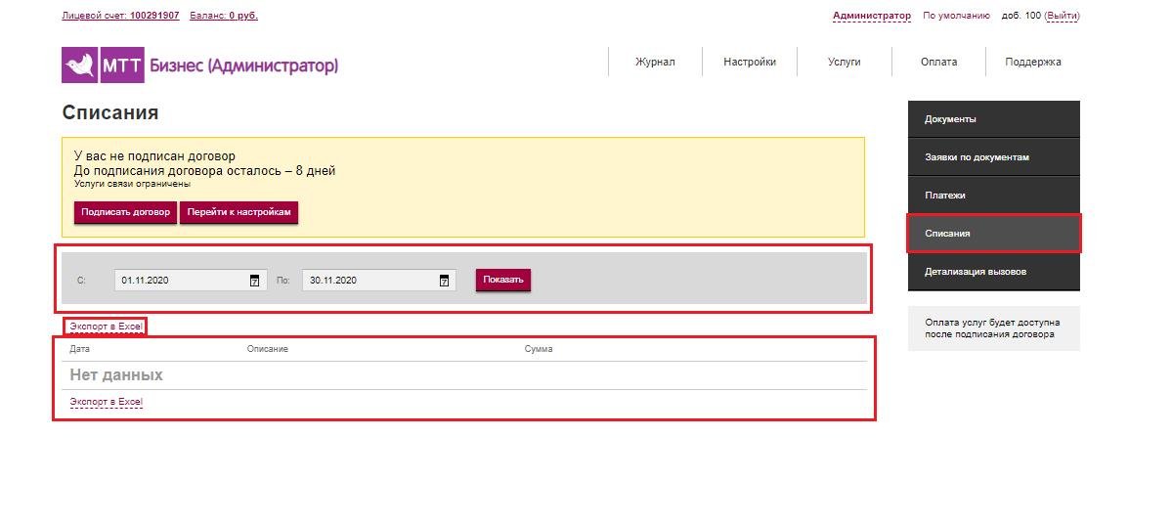1172x524 pixels.
Task: Select Детализация вызовов in the sidebar
Action: [x=994, y=272]
